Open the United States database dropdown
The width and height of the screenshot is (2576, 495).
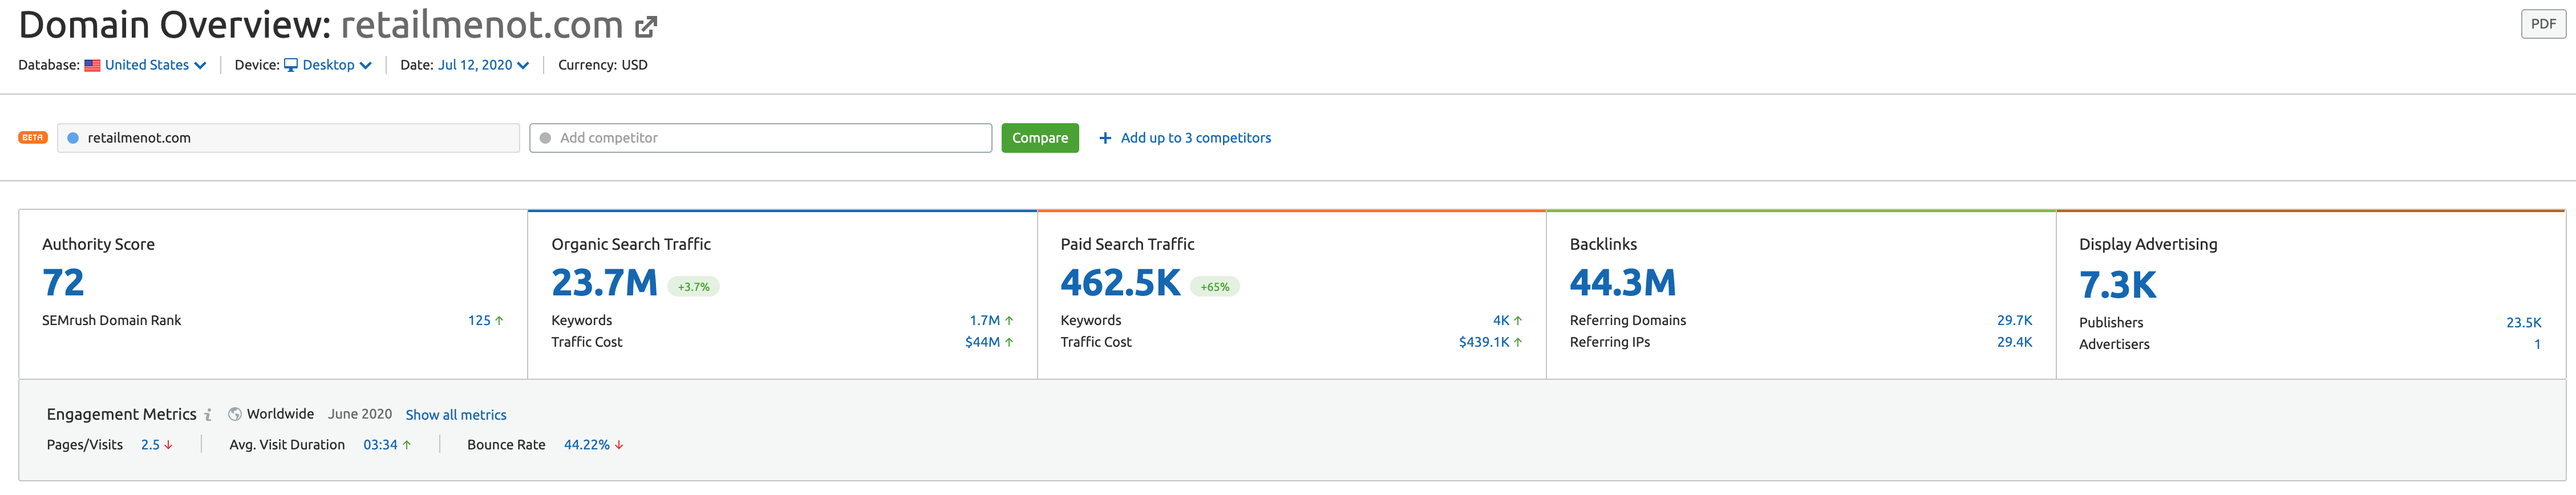tap(155, 65)
